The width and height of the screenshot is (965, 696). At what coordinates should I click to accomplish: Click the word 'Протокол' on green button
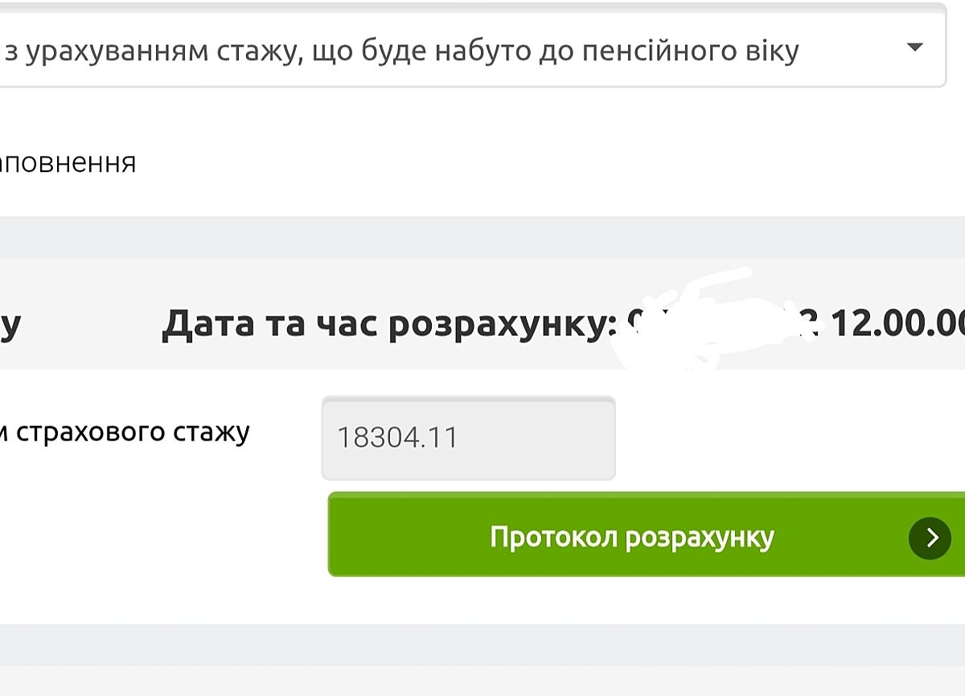point(554,537)
